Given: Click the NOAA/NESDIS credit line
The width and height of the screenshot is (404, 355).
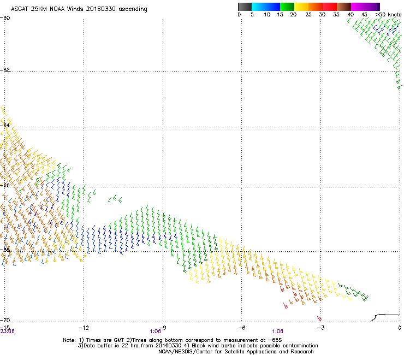Looking at the screenshot, I should [236, 352].
